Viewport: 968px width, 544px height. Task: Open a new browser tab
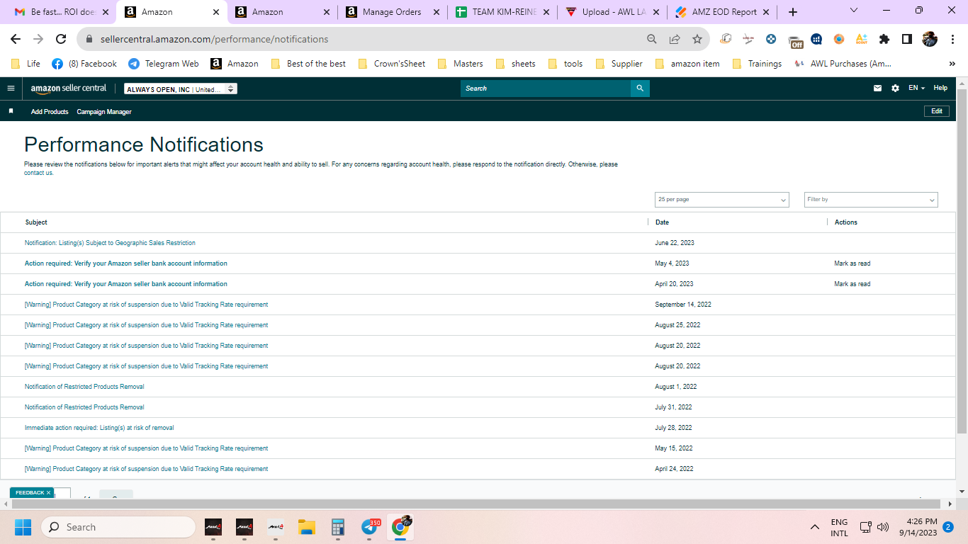(793, 12)
